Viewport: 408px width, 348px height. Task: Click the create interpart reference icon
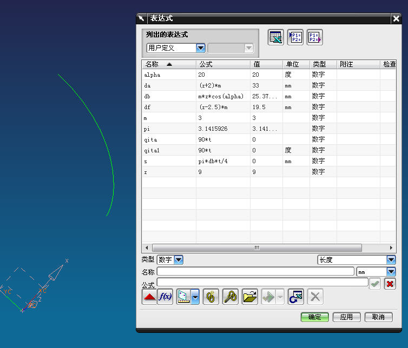tap(231, 297)
